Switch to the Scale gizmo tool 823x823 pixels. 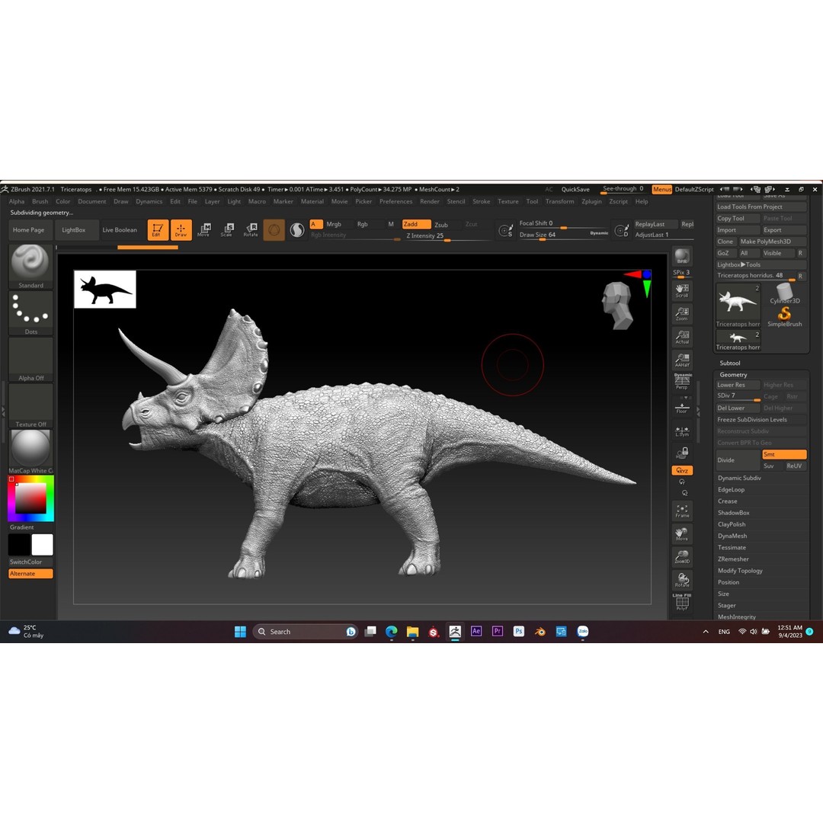(x=227, y=230)
